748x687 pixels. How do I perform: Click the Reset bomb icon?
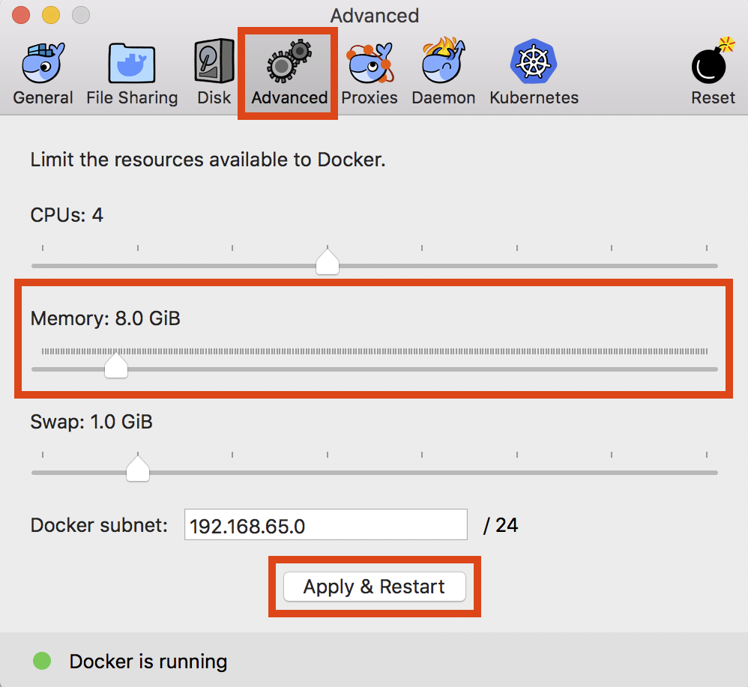tap(713, 61)
